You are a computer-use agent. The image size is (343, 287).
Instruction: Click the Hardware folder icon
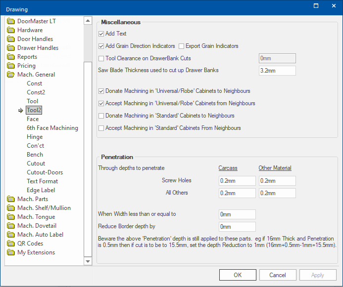click(11, 30)
